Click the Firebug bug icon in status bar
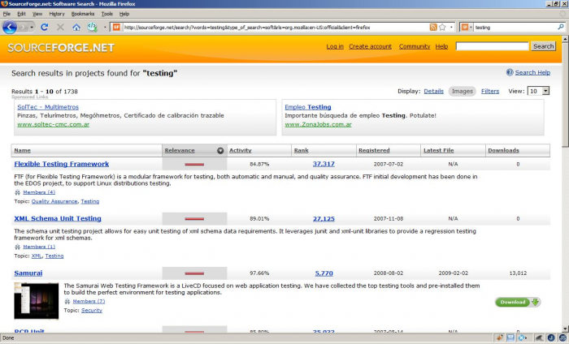The height and width of the screenshot is (344, 569). [x=499, y=338]
